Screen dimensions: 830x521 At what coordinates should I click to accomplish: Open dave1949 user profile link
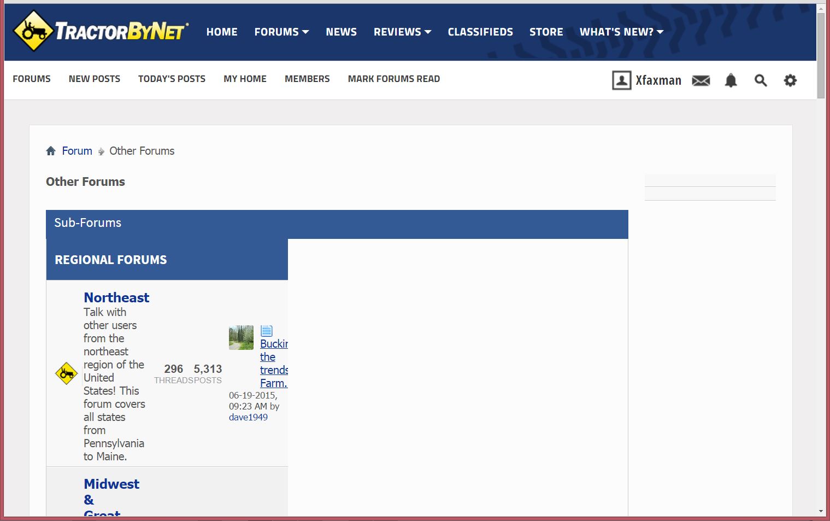(x=248, y=417)
